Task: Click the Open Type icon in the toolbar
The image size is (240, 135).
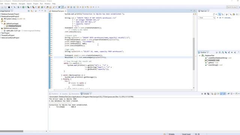Action: pos(48,7)
